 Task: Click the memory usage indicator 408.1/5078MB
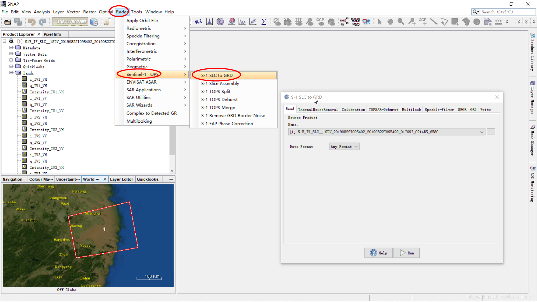[70, 22]
